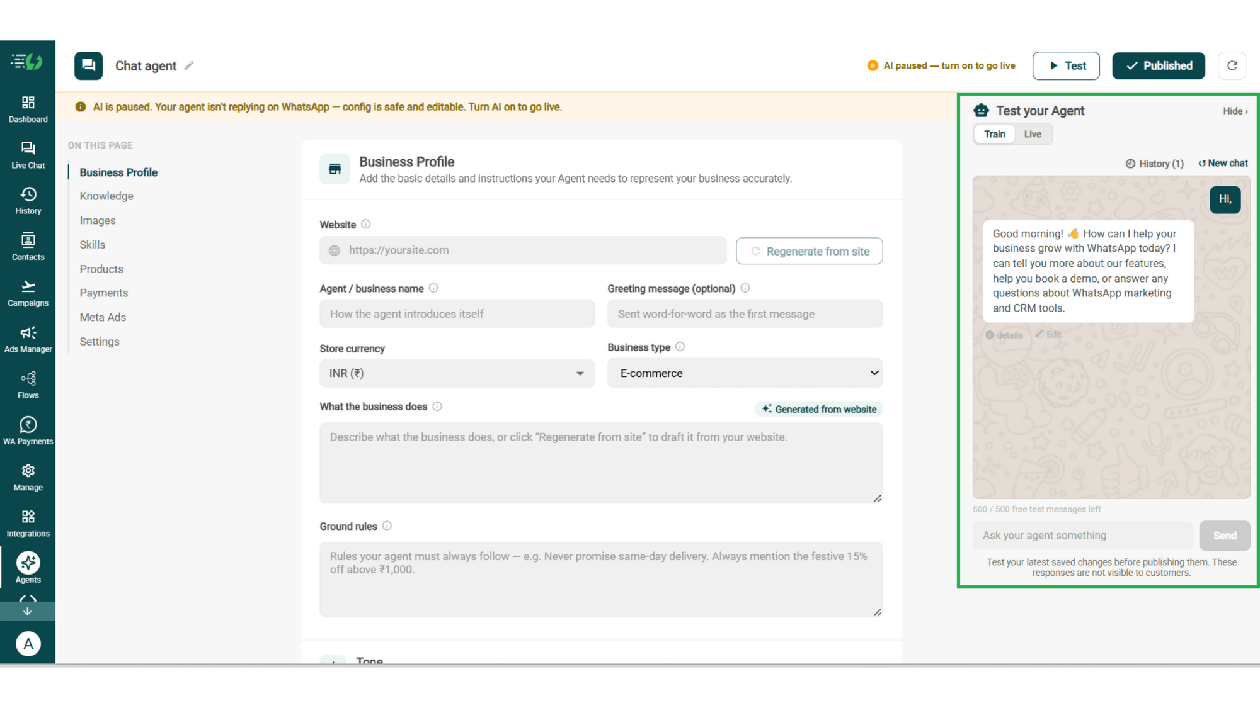
Task: Show info tooltip for Agent / business name
Action: tap(433, 288)
